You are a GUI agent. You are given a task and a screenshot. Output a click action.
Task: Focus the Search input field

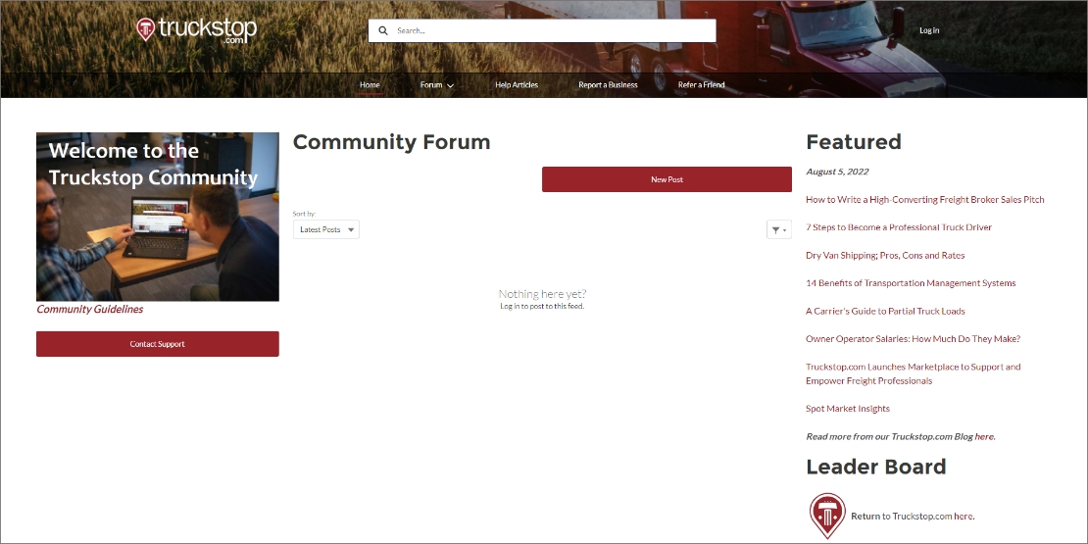coord(542,30)
